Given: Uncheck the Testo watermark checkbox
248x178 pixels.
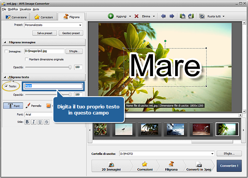Looking at the screenshot, I should click(x=6, y=86).
